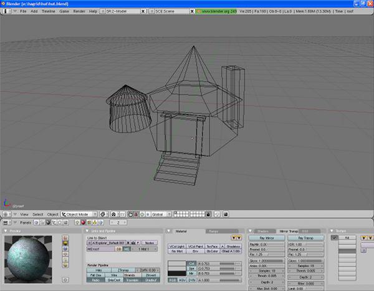Screen dimensions: 374x291
Task: Open the File menu
Action: [x=23, y=11]
